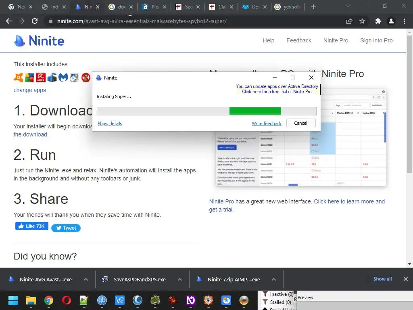Screen dimensions: 413x310
Task: Click the Facebook Like 73K button
Action: (31, 226)
